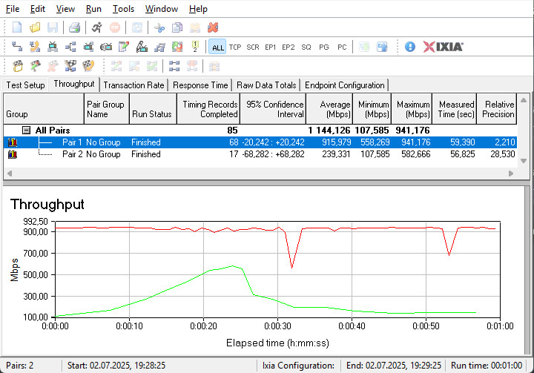The image size is (534, 373).
Task: Open the Tools menu
Action: [x=123, y=9]
